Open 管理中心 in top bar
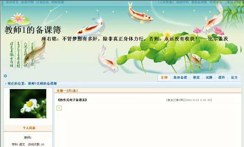 coord(215,2)
